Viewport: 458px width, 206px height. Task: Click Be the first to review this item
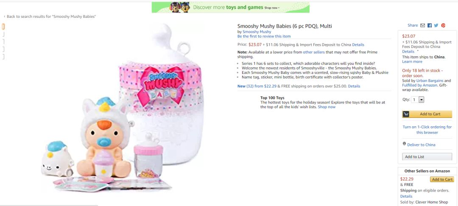[x=264, y=36]
